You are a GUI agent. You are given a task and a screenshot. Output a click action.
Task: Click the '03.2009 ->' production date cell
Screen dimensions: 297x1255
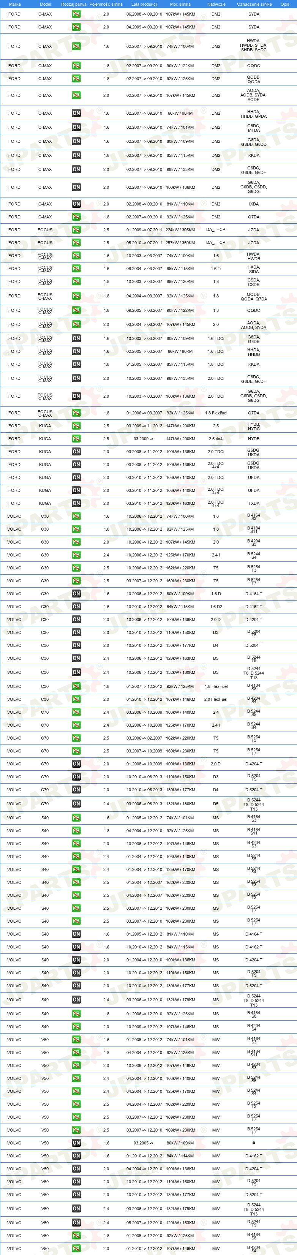(x=144, y=438)
